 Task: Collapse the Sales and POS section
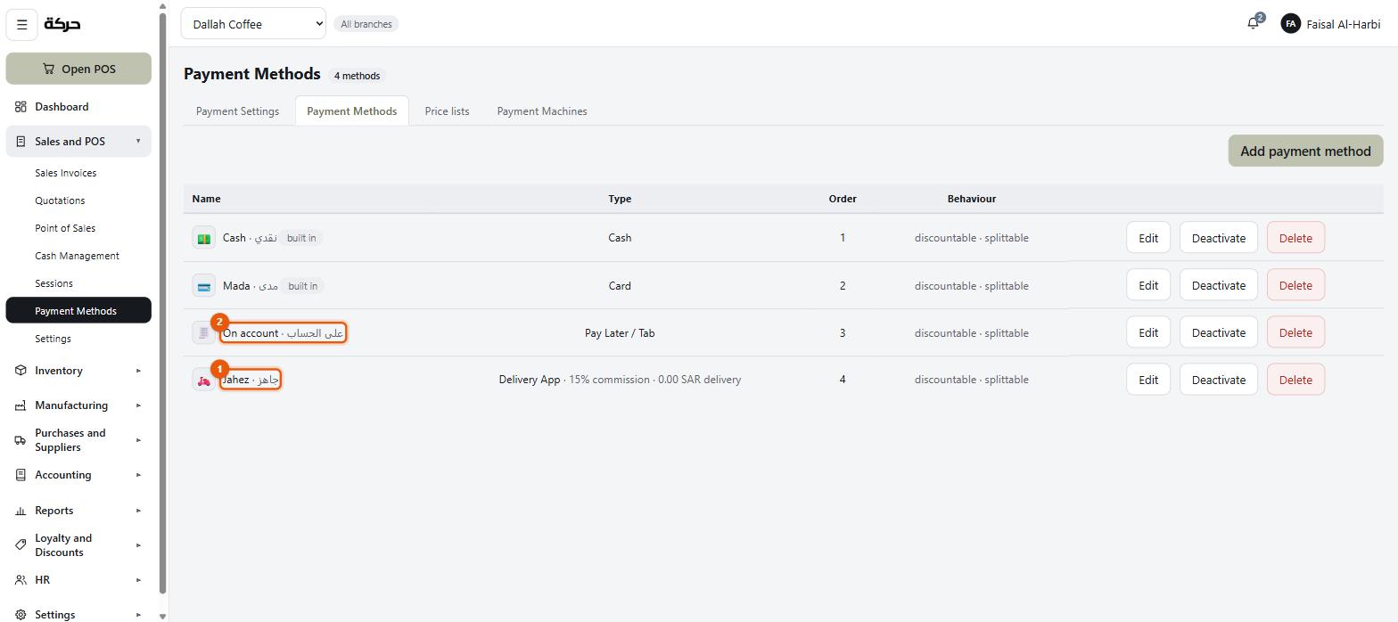[x=138, y=142]
